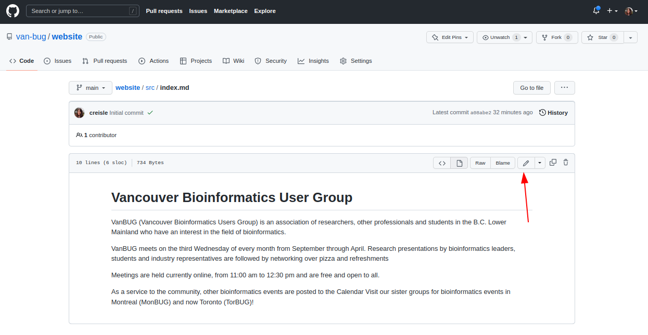Expand the Unwatch options caret
Screen dimensions: 648x335
click(x=526, y=37)
